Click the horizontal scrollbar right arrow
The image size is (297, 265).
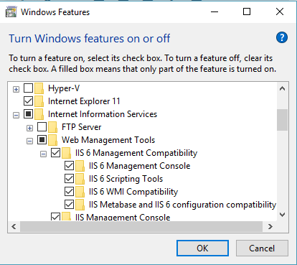270,226
